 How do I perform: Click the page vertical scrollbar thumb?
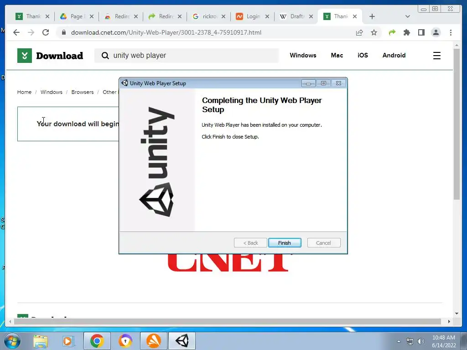[457, 124]
